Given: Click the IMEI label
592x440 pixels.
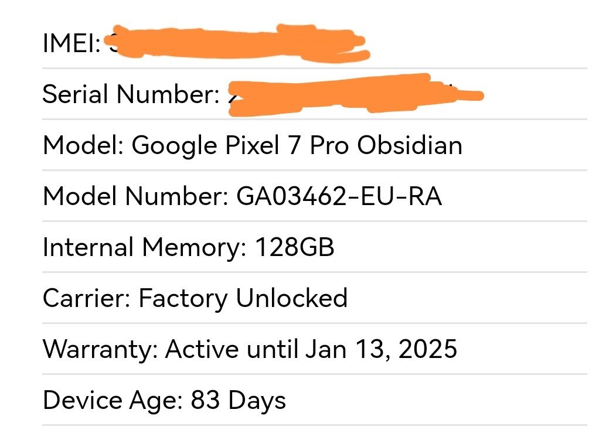Looking at the screenshot, I should [x=70, y=44].
